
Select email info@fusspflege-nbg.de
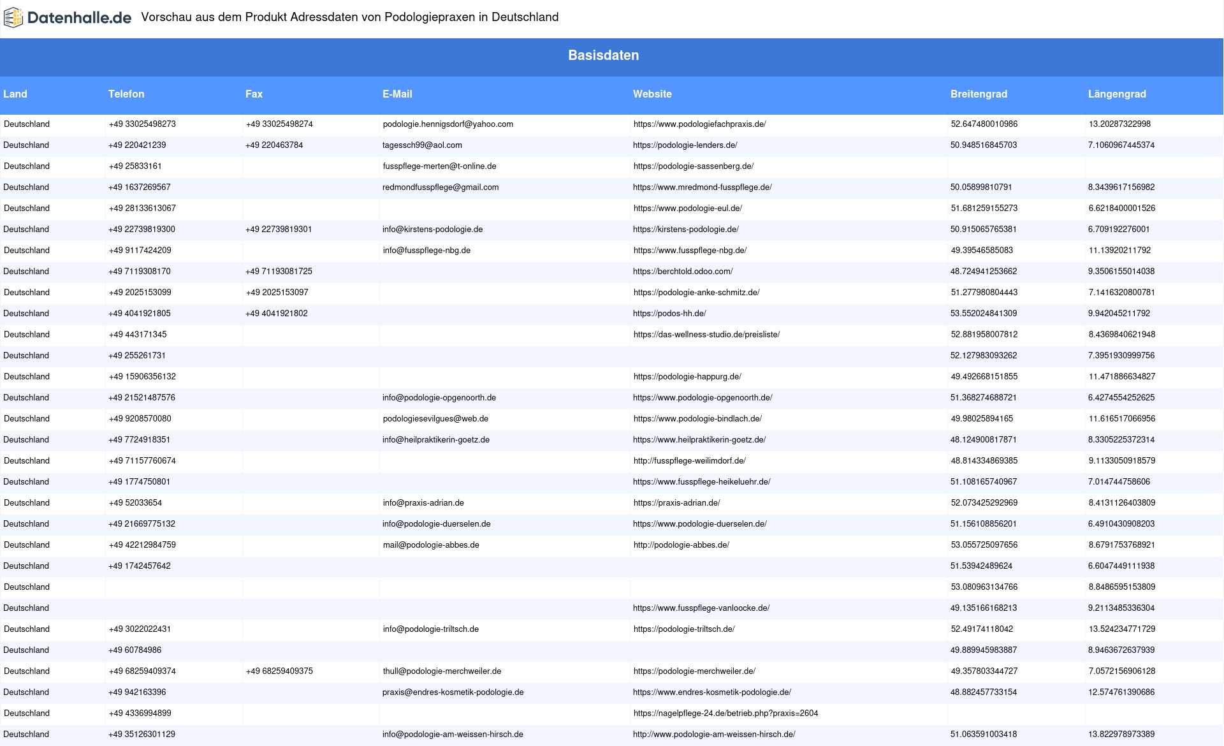point(426,251)
